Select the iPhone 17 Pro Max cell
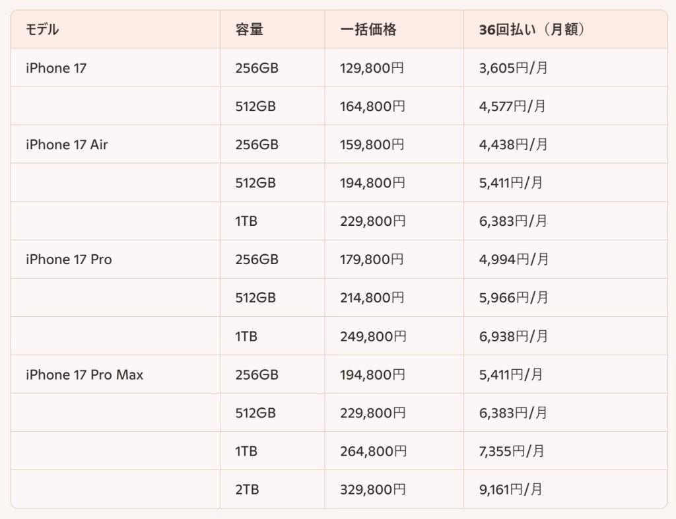 tap(84, 375)
